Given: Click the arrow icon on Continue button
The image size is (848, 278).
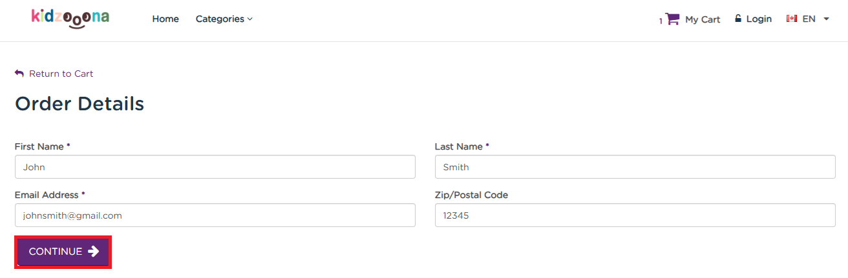Looking at the screenshot, I should 94,252.
